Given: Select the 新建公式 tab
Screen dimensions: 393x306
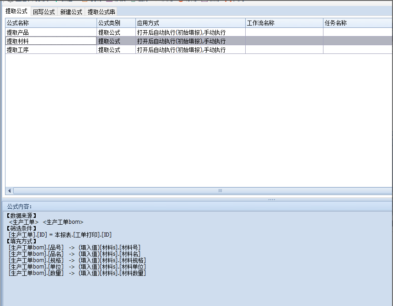Looking at the screenshot, I should (x=71, y=12).
